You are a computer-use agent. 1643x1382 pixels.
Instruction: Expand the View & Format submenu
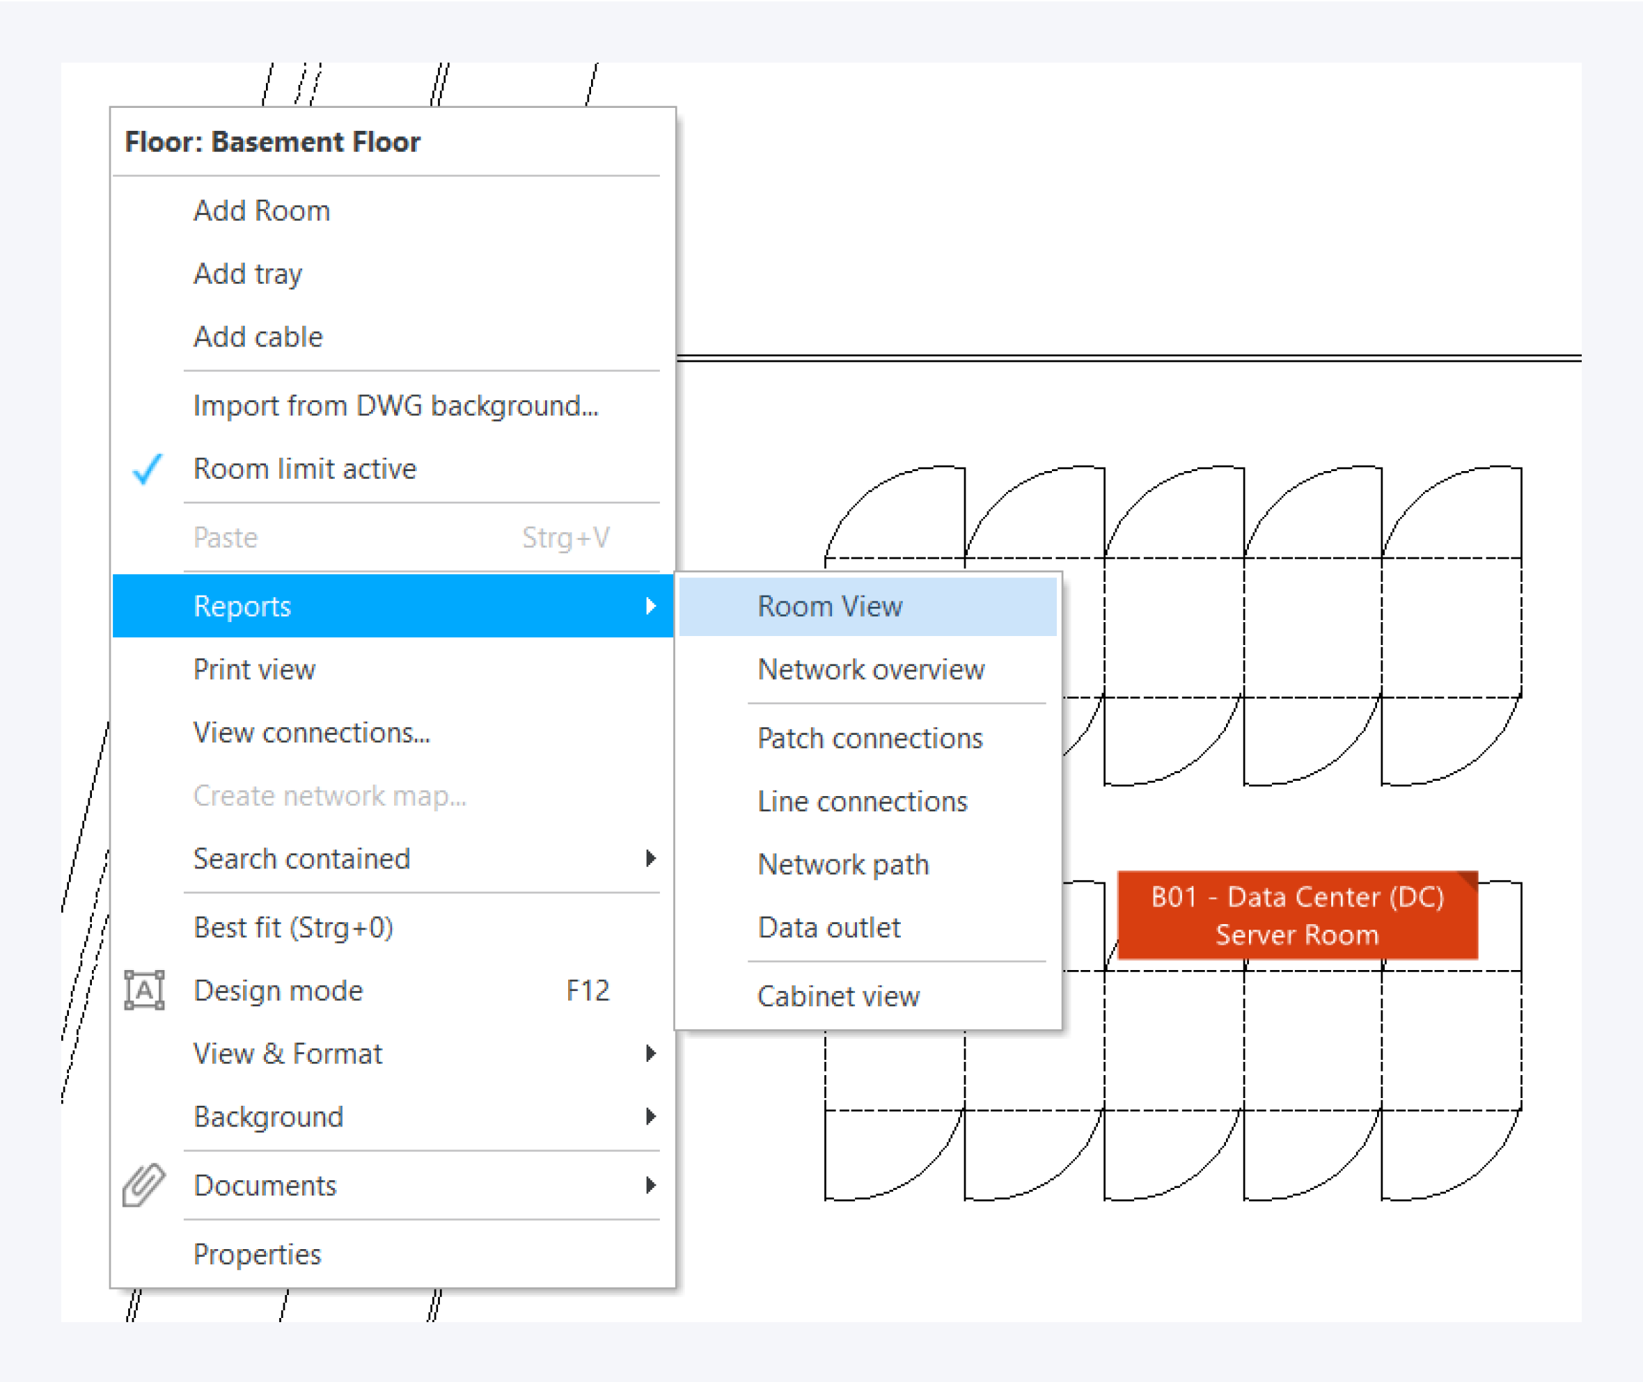click(288, 1054)
